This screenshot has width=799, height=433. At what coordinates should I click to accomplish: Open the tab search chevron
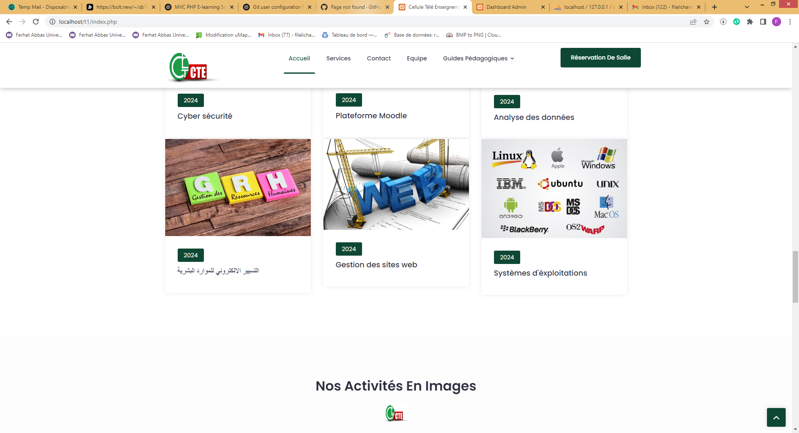tap(747, 7)
